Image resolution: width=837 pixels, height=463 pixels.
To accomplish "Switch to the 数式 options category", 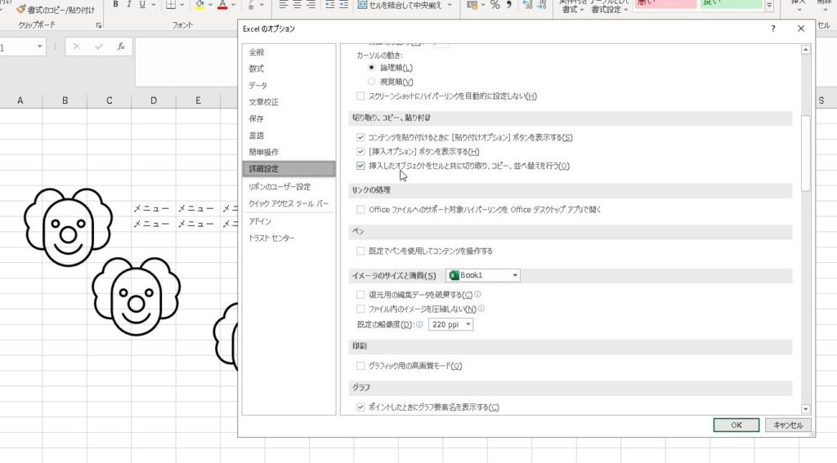I will click(x=257, y=69).
